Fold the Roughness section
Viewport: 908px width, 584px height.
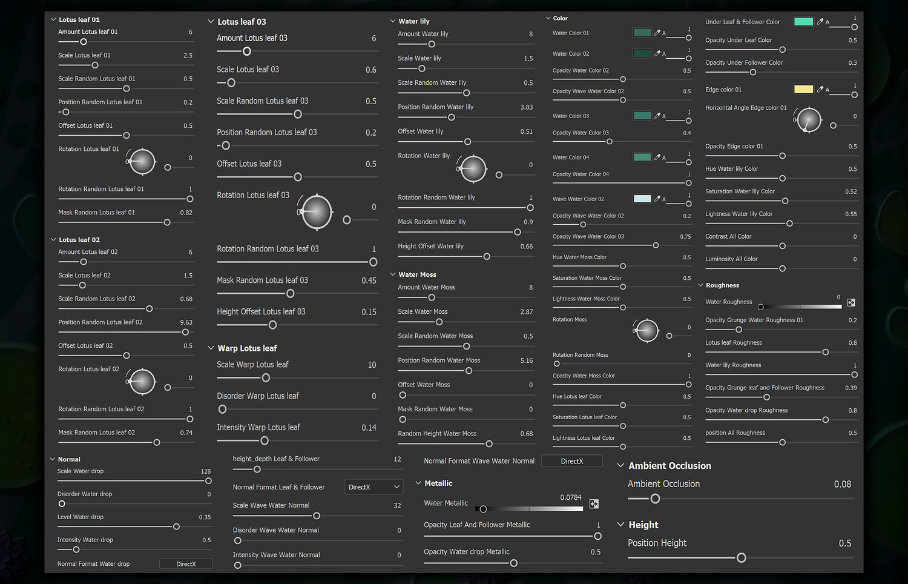(700, 285)
